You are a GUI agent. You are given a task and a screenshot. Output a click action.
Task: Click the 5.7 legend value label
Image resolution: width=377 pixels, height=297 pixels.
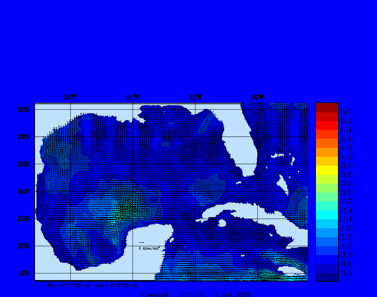(x=346, y=112)
